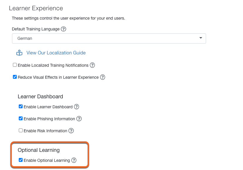Image resolution: width=243 pixels, height=170 pixels.
Task: Open the Localized Training Notifications help tooltip
Action: click(92, 65)
